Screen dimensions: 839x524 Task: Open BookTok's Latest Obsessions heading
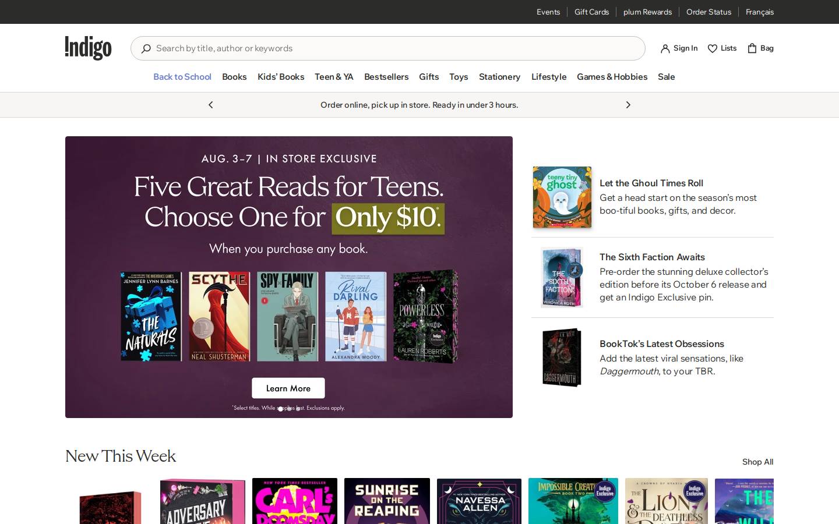tap(662, 344)
